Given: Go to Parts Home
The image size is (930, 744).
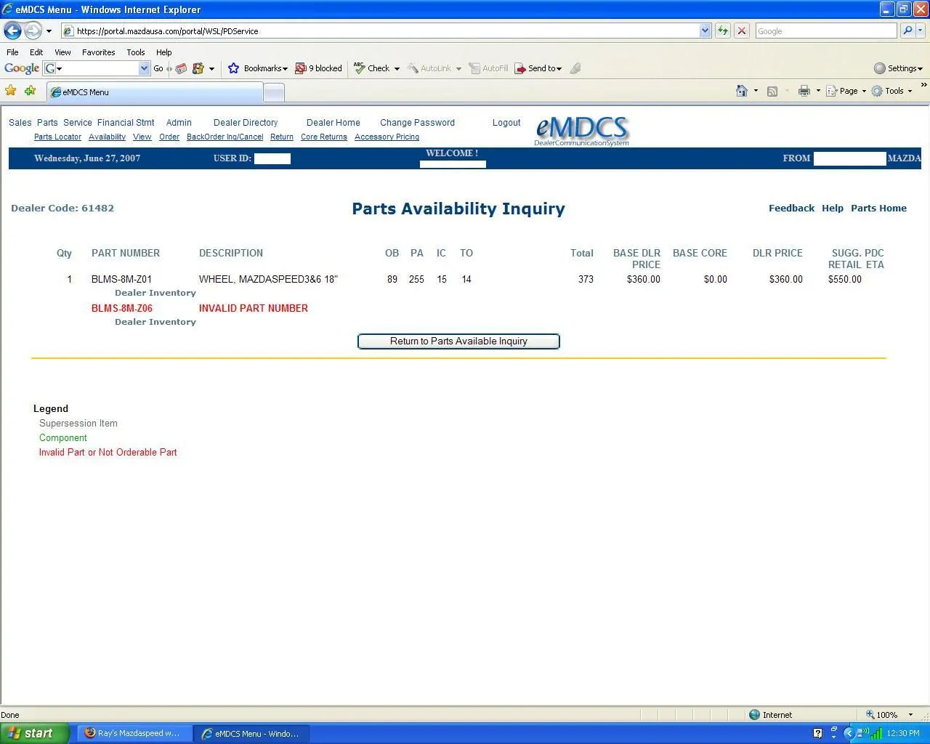Looking at the screenshot, I should pyautogui.click(x=878, y=208).
